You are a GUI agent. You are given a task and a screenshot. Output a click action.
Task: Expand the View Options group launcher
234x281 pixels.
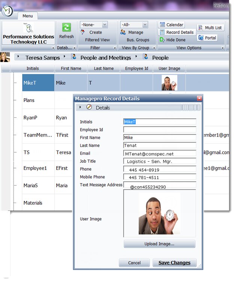click(x=222, y=48)
